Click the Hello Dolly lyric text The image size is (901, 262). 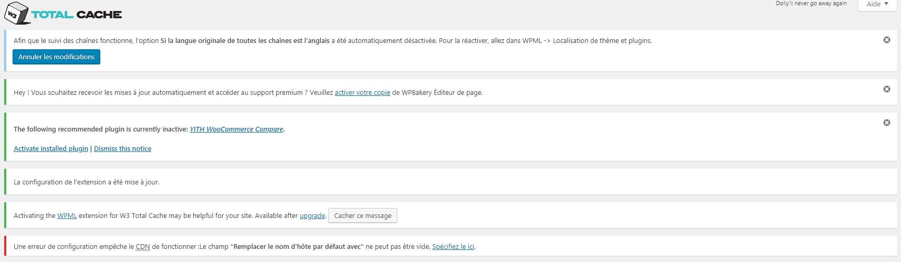click(811, 4)
